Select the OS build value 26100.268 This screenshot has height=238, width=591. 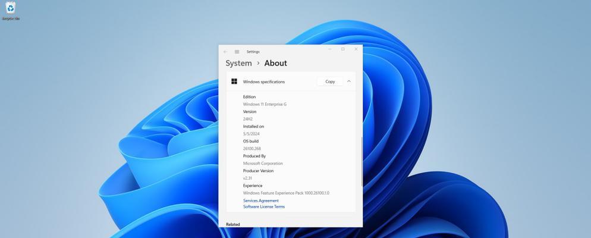(x=252, y=149)
